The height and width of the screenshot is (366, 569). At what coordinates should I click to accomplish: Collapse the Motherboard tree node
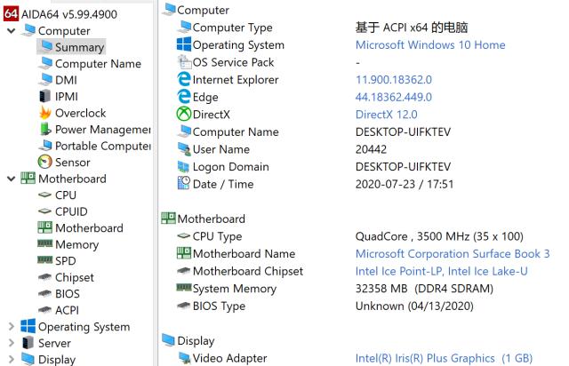(x=12, y=179)
